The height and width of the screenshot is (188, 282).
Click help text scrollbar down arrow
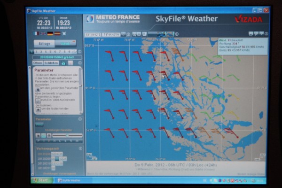coord(80,112)
